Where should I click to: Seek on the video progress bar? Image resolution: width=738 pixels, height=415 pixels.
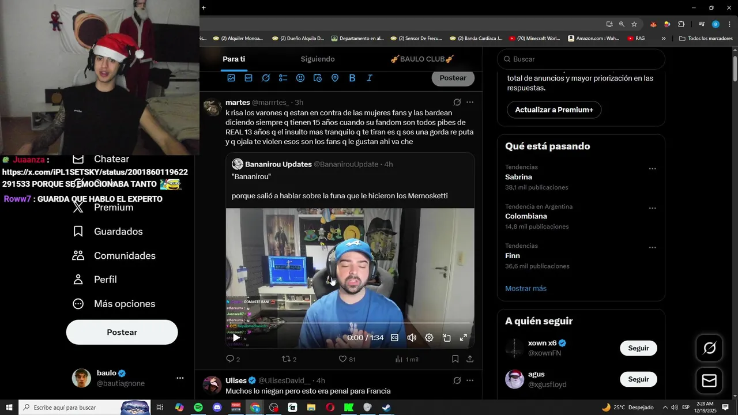(350, 324)
